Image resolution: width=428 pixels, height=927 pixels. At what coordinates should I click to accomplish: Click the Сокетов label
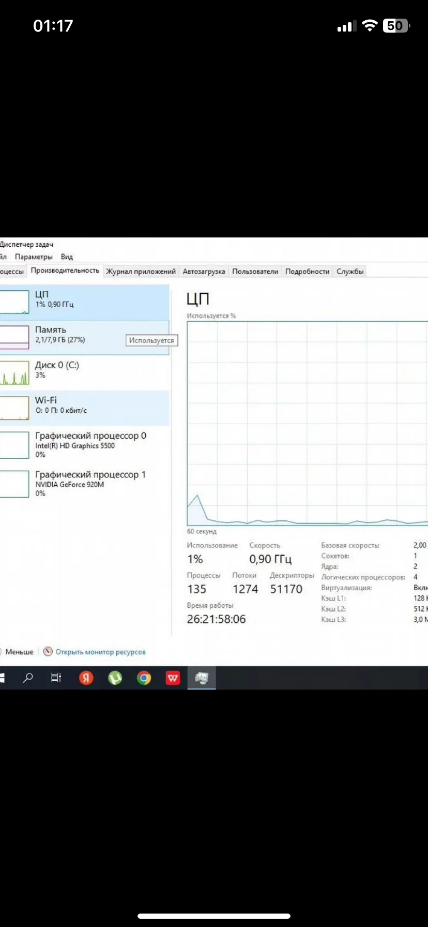point(335,556)
